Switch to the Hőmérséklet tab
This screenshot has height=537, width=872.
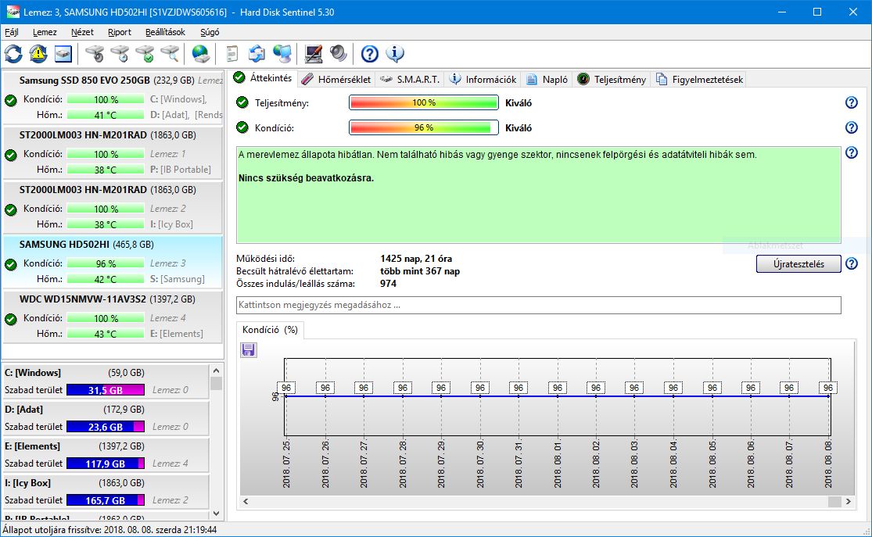pos(336,80)
